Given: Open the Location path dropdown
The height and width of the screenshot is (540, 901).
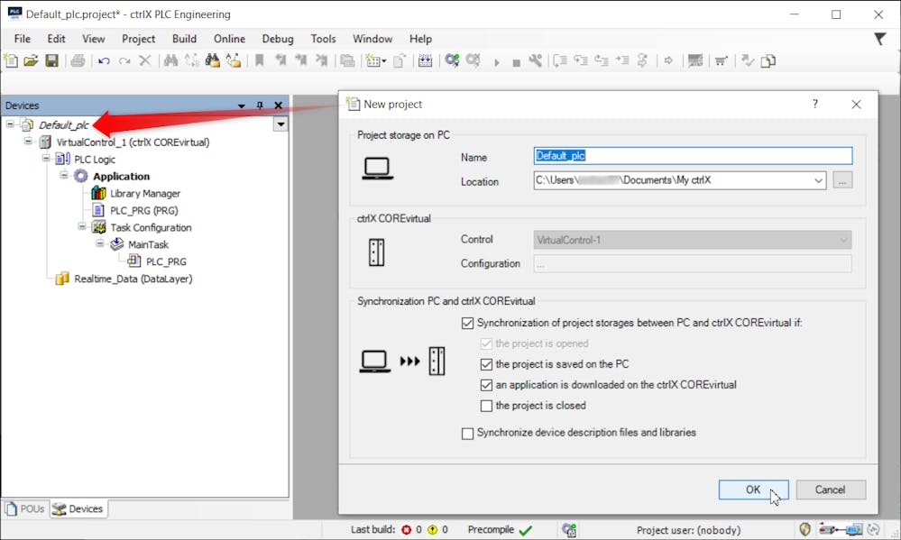Looking at the screenshot, I should [818, 180].
